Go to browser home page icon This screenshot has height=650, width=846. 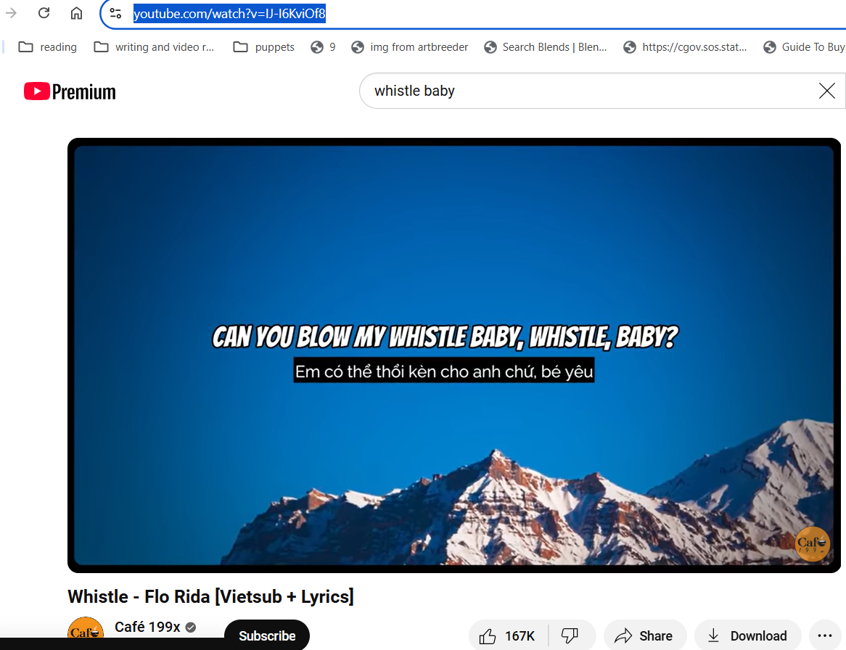[x=77, y=13]
